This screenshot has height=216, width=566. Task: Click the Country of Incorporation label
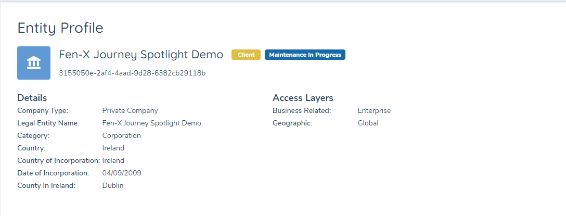tap(58, 161)
